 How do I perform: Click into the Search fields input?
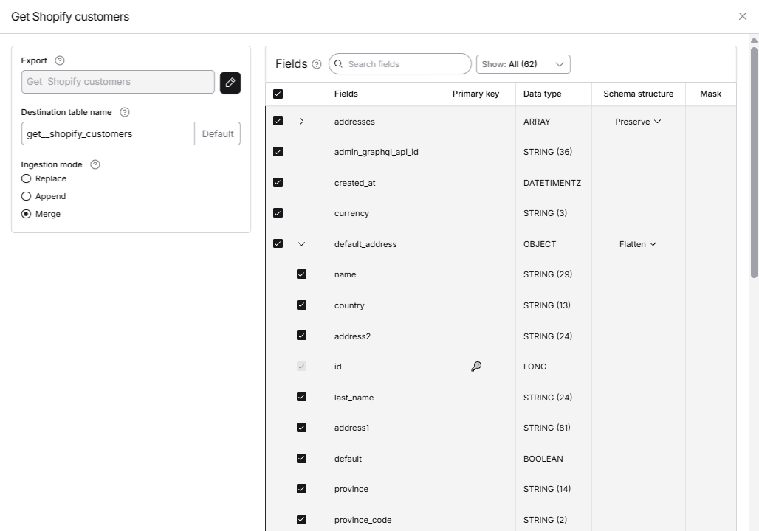(x=400, y=64)
